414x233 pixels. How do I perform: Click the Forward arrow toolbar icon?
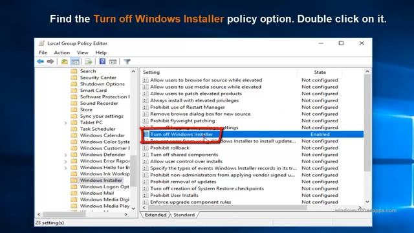50,61
